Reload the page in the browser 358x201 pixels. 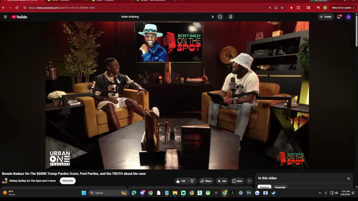click(x=17, y=8)
